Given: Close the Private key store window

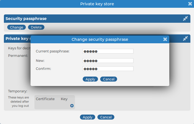Looking at the screenshot, I should [x=190, y=4].
